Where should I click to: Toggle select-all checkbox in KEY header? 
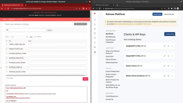click(x=7, y=41)
